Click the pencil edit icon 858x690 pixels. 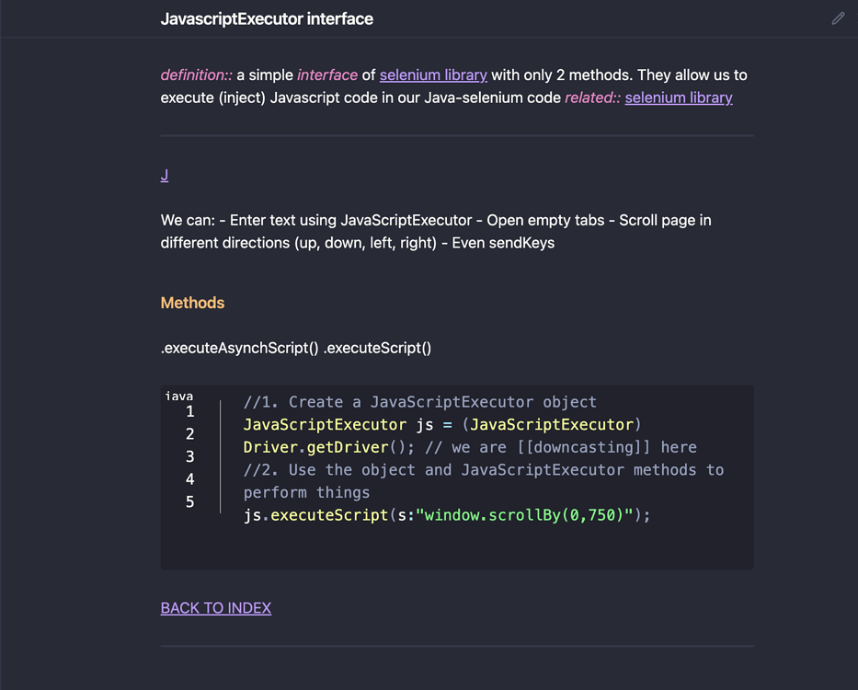(838, 18)
